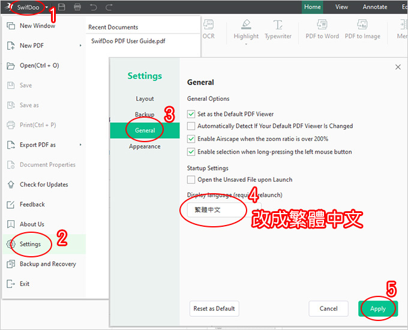Expand the Highlight tool dropdown arrow

tap(246, 44)
